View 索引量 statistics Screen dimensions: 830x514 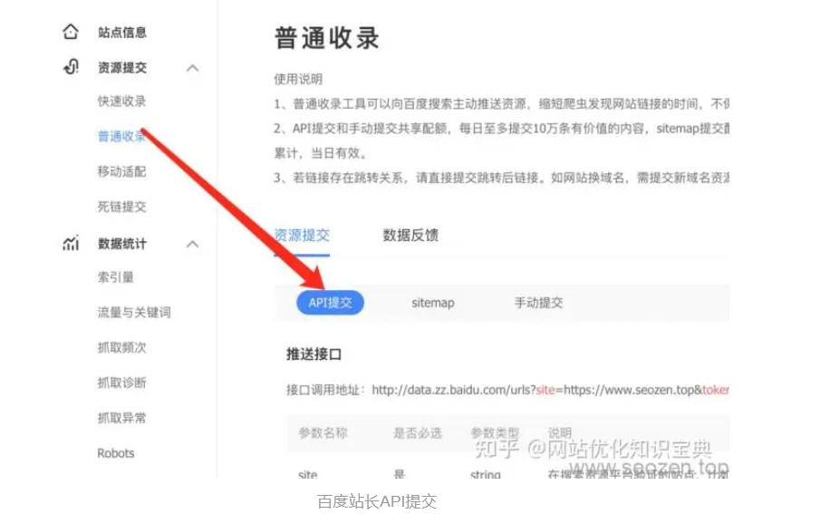tap(115, 277)
